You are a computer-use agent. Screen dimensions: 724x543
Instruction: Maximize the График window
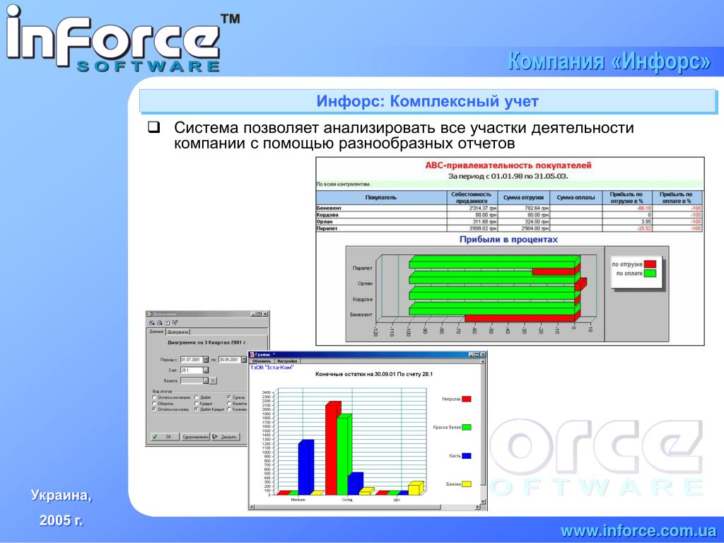click(x=477, y=354)
